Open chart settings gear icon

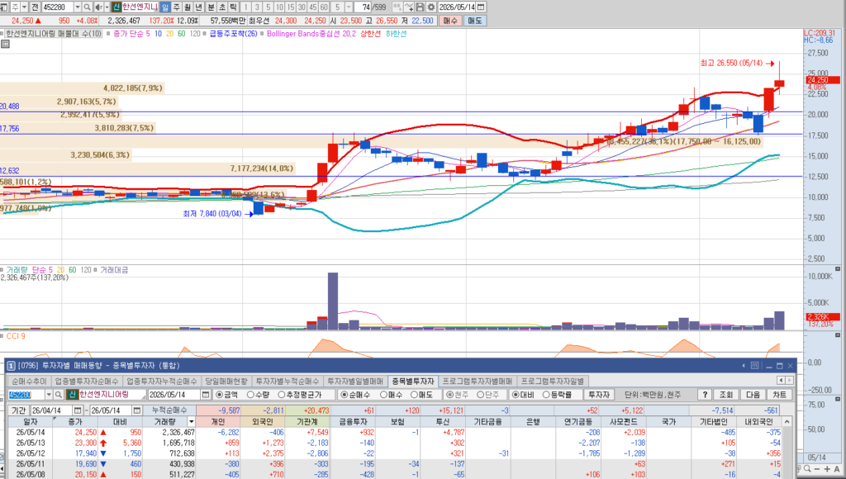(x=431, y=7)
